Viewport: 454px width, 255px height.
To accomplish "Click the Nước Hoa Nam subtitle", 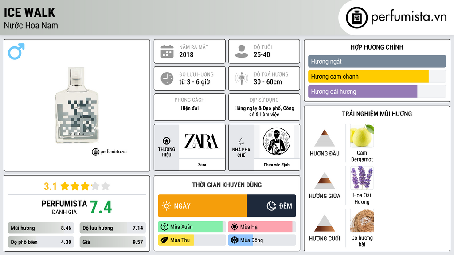I will click(x=31, y=25).
